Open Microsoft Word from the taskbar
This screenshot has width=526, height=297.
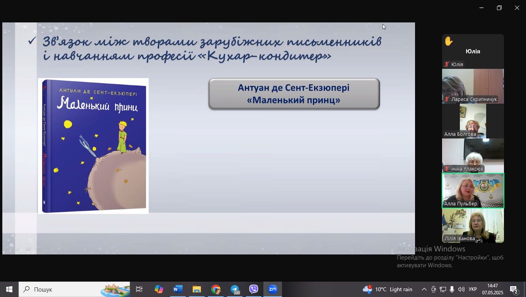178,289
